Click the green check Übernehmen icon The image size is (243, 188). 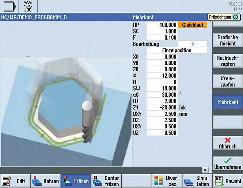point(227,160)
